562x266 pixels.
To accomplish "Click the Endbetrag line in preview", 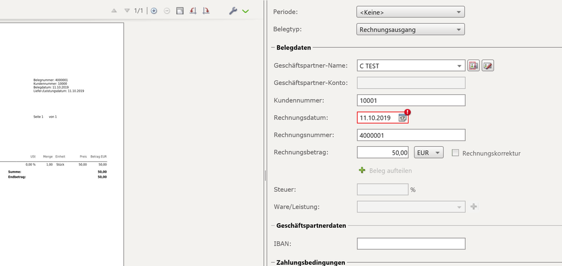I will point(57,177).
